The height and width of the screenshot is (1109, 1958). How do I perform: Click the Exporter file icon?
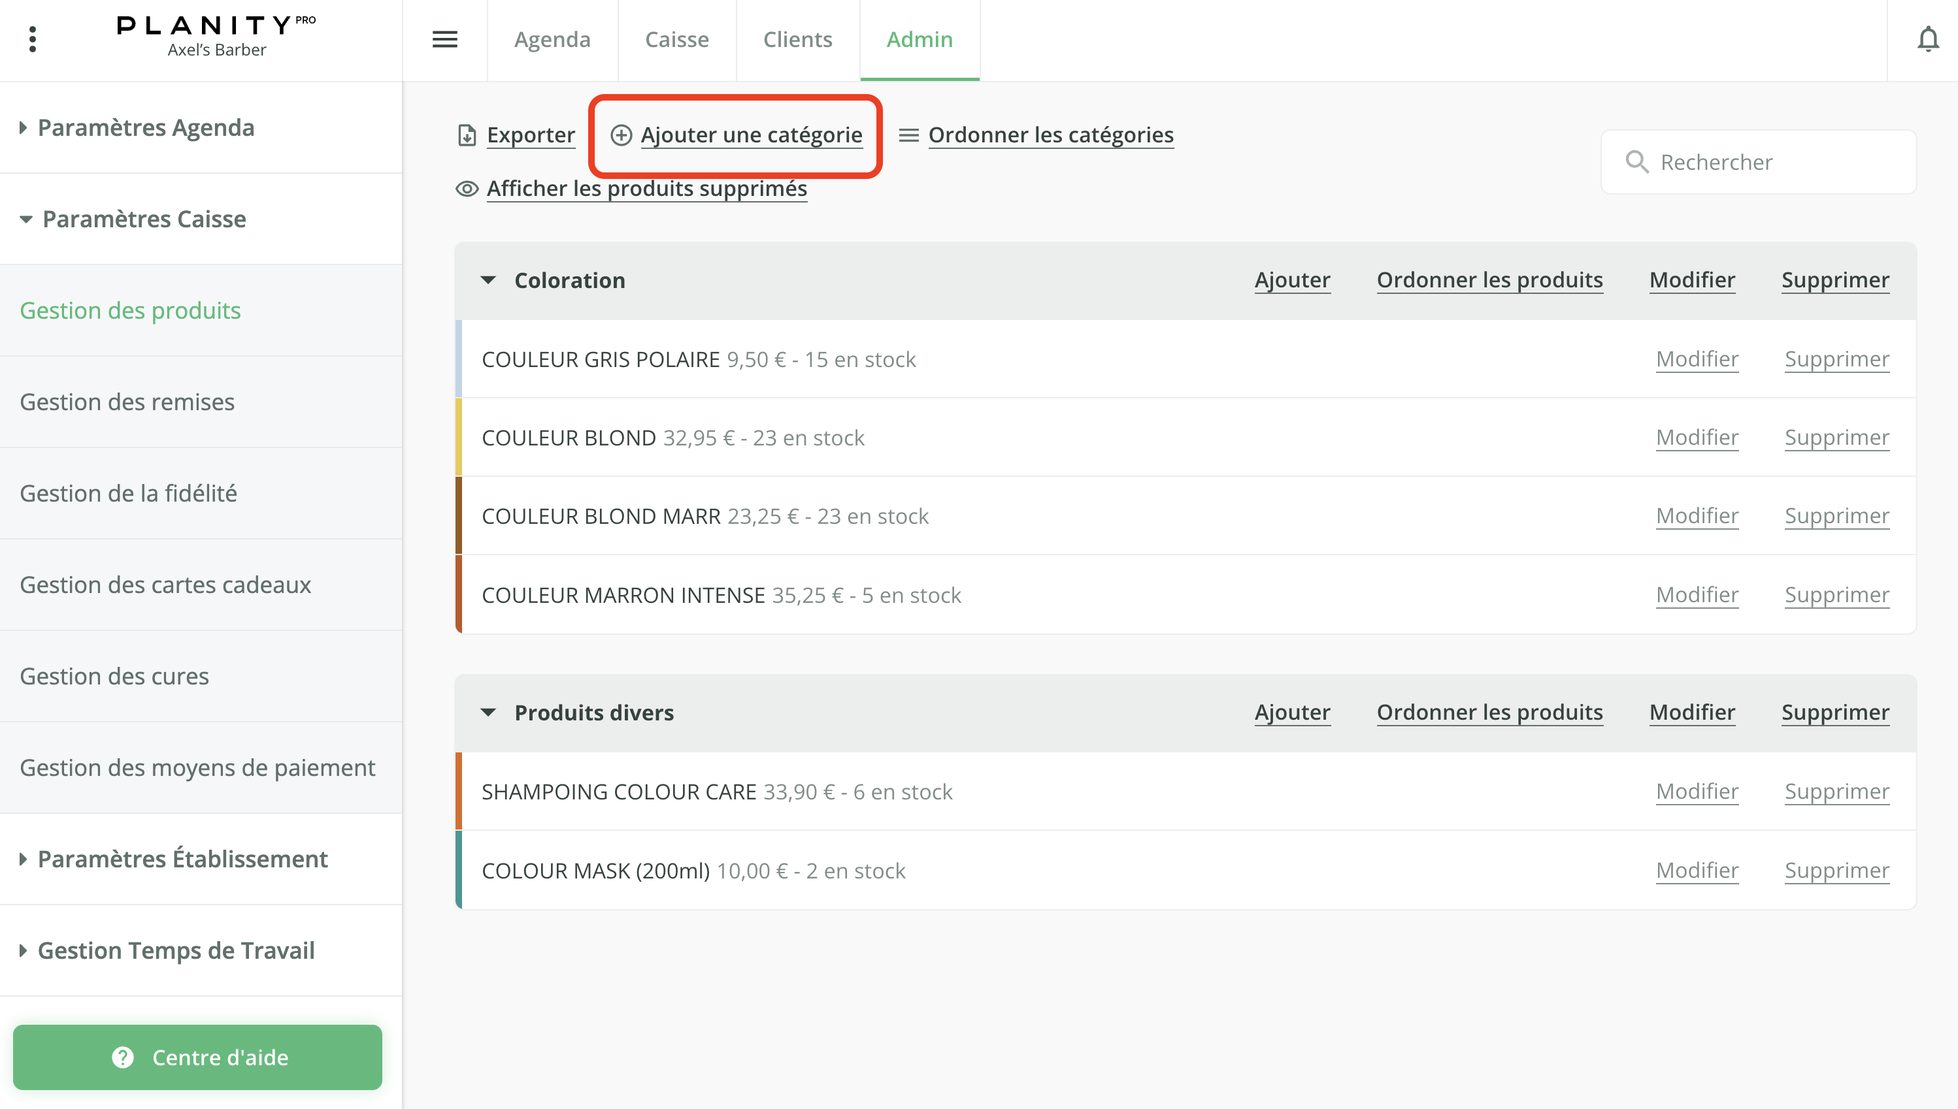(x=467, y=136)
